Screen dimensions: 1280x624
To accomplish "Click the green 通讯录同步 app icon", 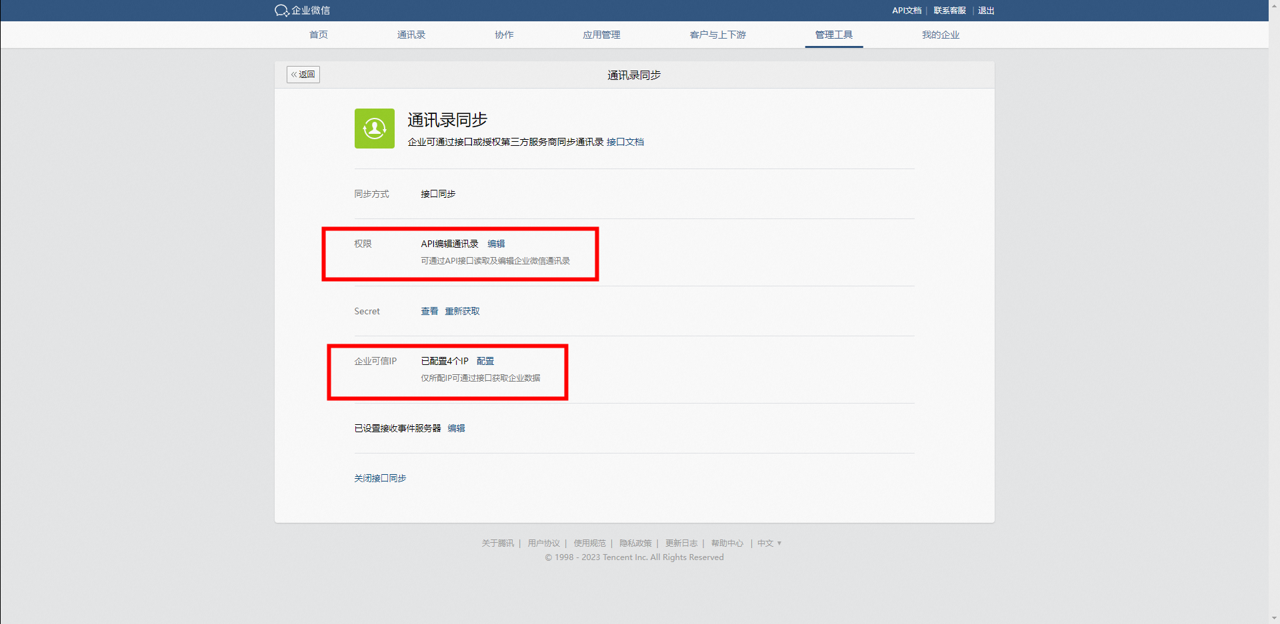I will pos(374,129).
